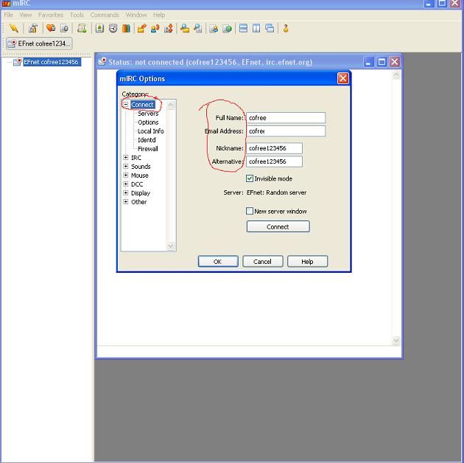Open the Channels list toolbar icon
Viewport: 464px width, 463px height.
pos(64,29)
